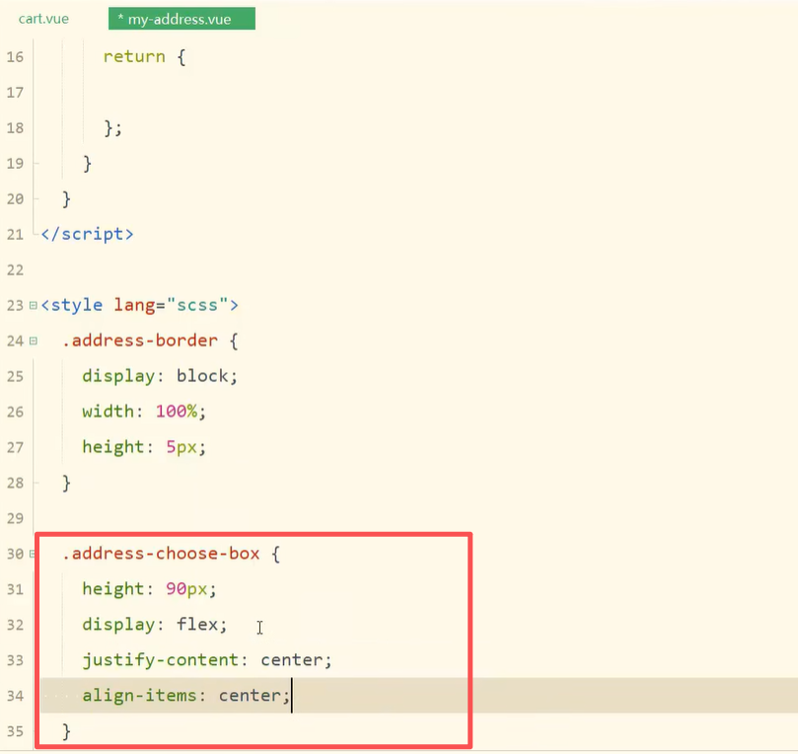Click the .address-choose-box selector
798x754 pixels.
tap(161, 554)
